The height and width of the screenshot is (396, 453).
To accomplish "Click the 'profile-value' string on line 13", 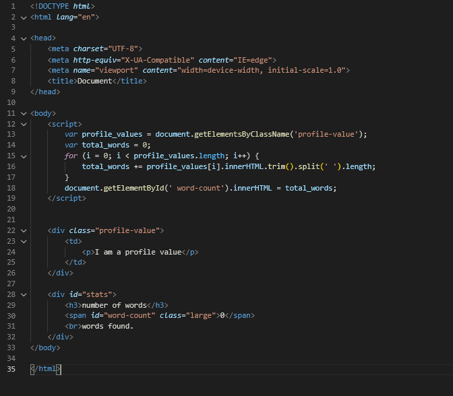I will coord(328,135).
